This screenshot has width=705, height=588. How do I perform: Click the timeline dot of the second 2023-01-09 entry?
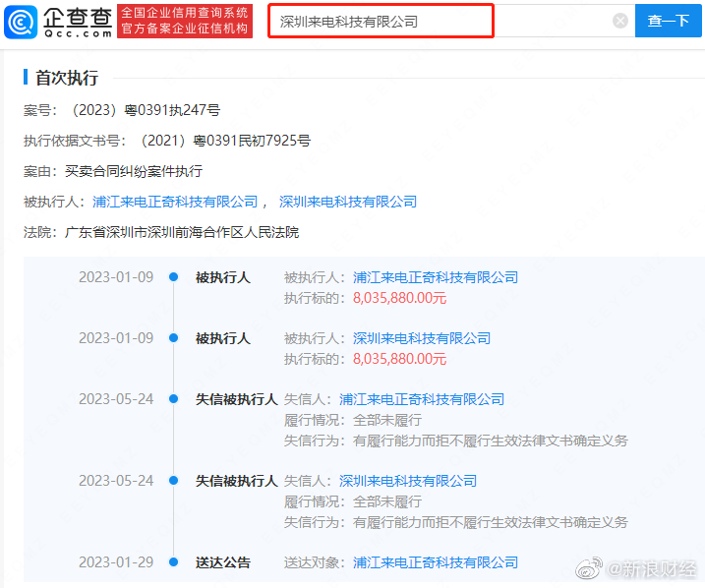[173, 338]
